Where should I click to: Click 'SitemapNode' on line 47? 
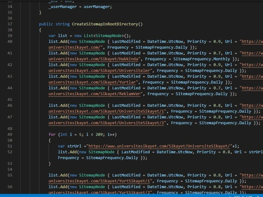pyautogui.click(x=92, y=117)
